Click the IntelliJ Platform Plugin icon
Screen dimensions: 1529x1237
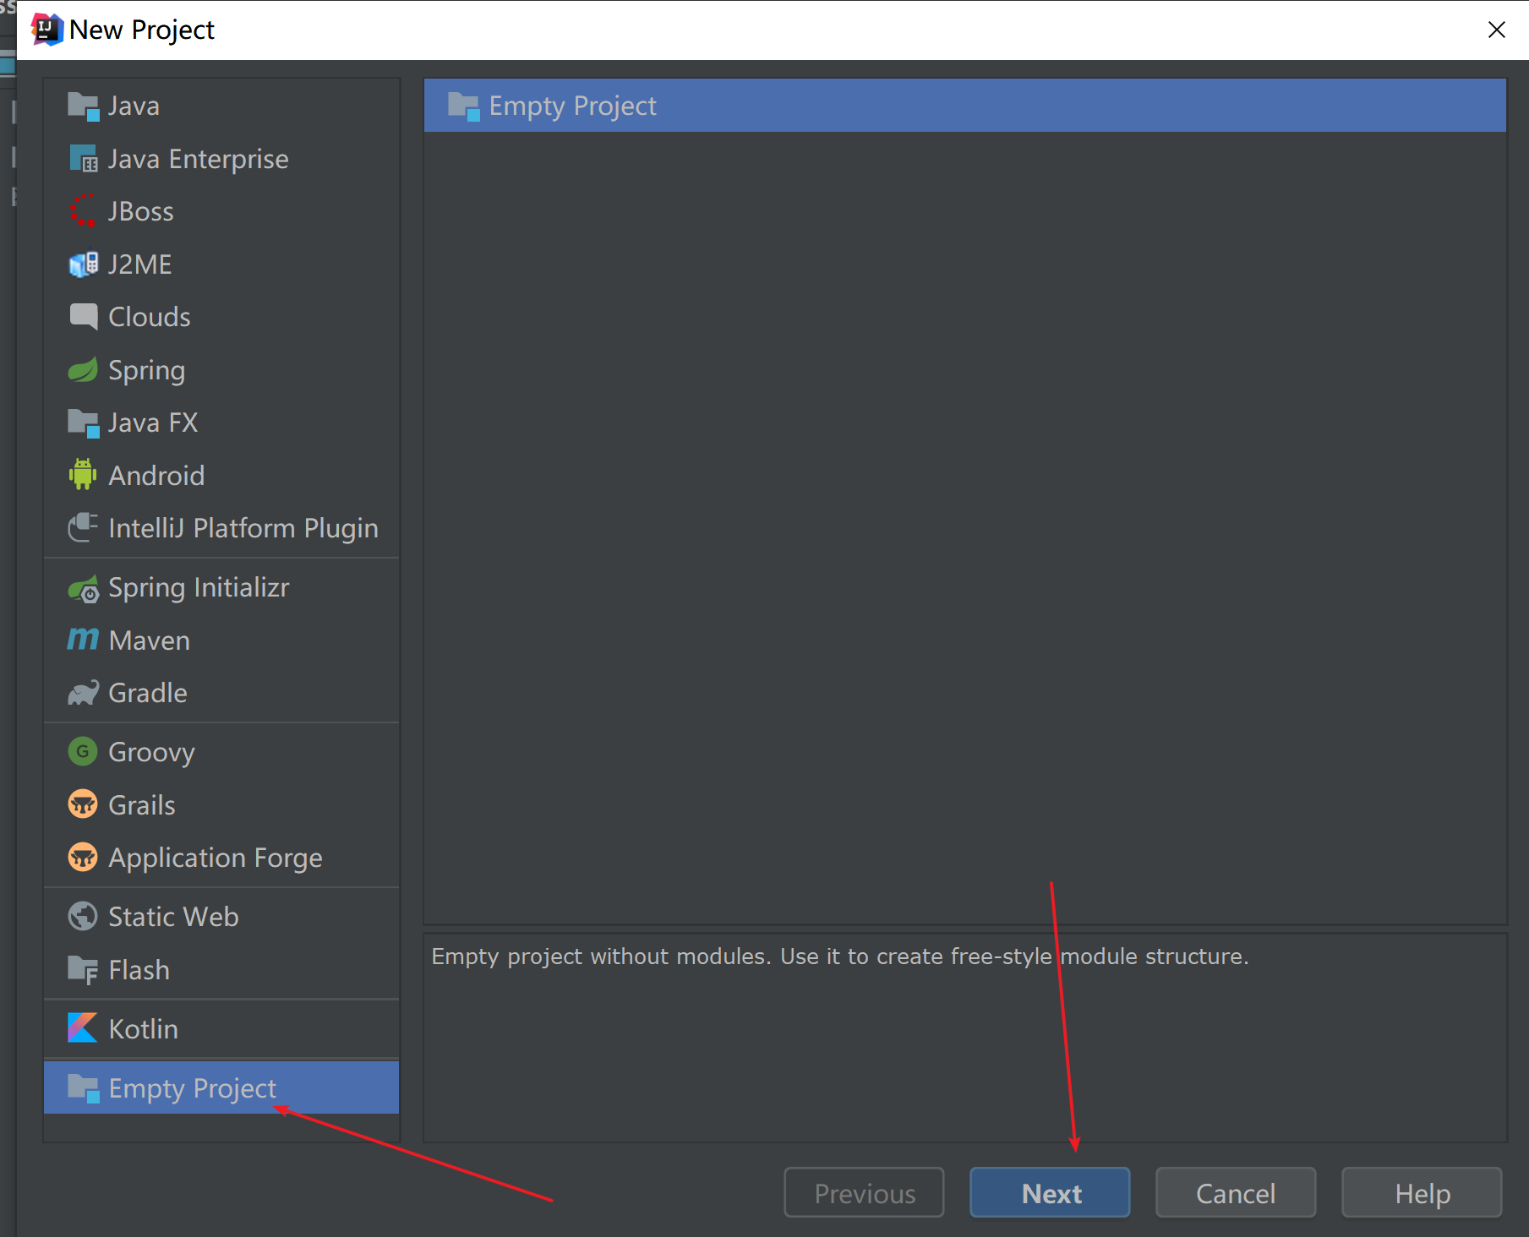click(x=83, y=528)
